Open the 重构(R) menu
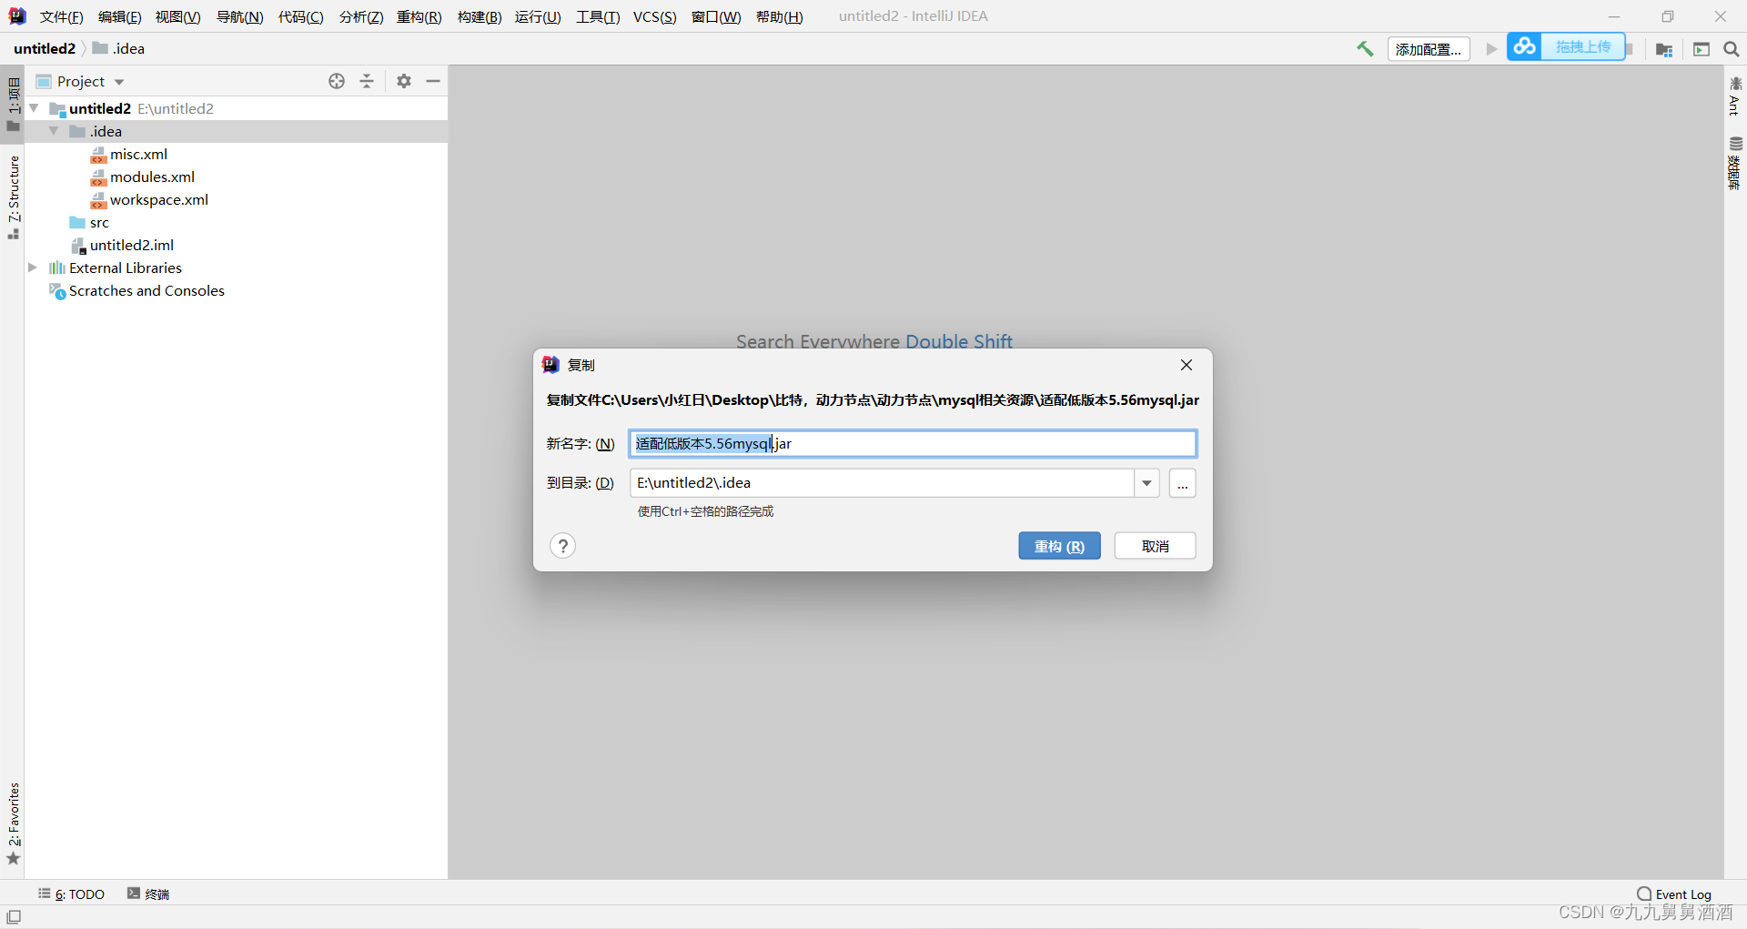1747x929 pixels. click(419, 16)
